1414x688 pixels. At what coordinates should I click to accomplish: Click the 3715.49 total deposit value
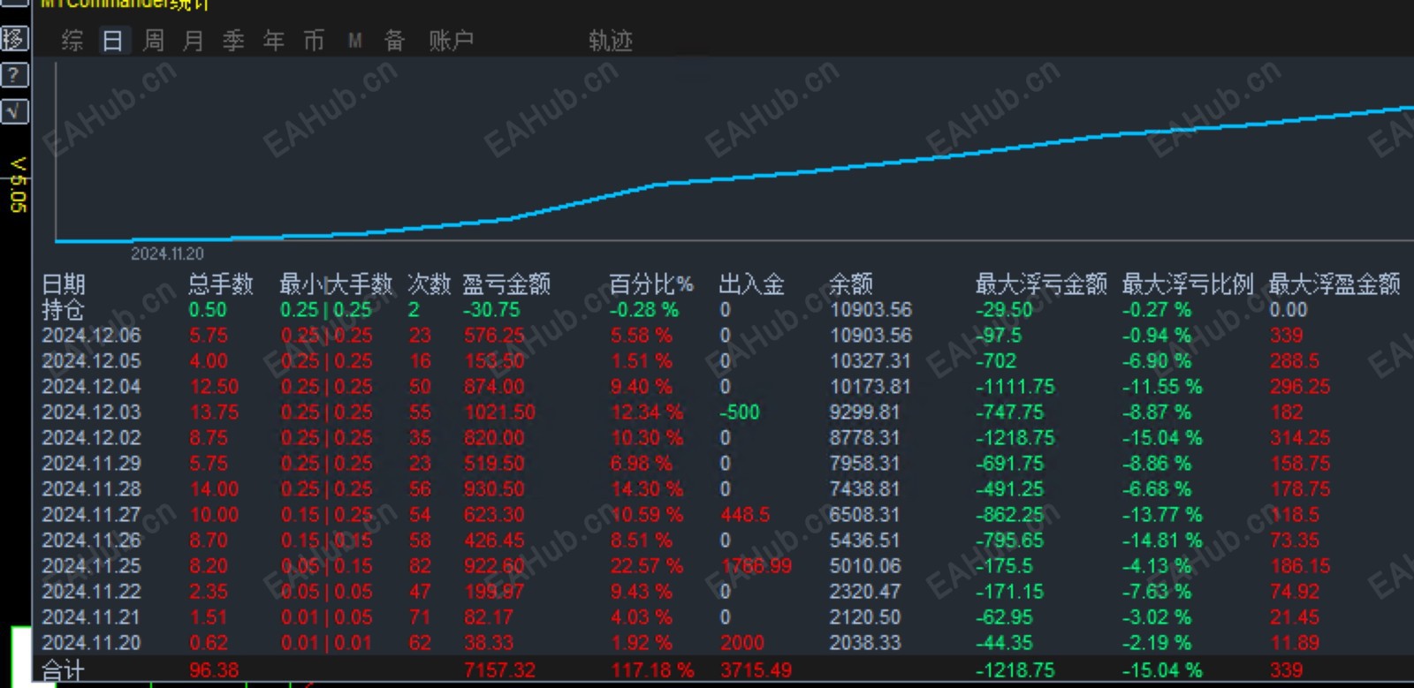coord(756,670)
